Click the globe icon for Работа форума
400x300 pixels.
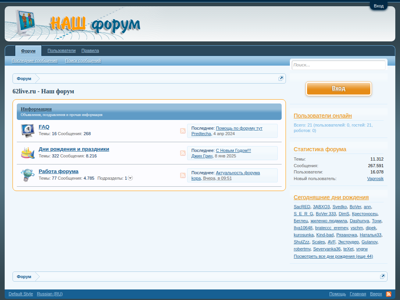pyautogui.click(x=28, y=175)
